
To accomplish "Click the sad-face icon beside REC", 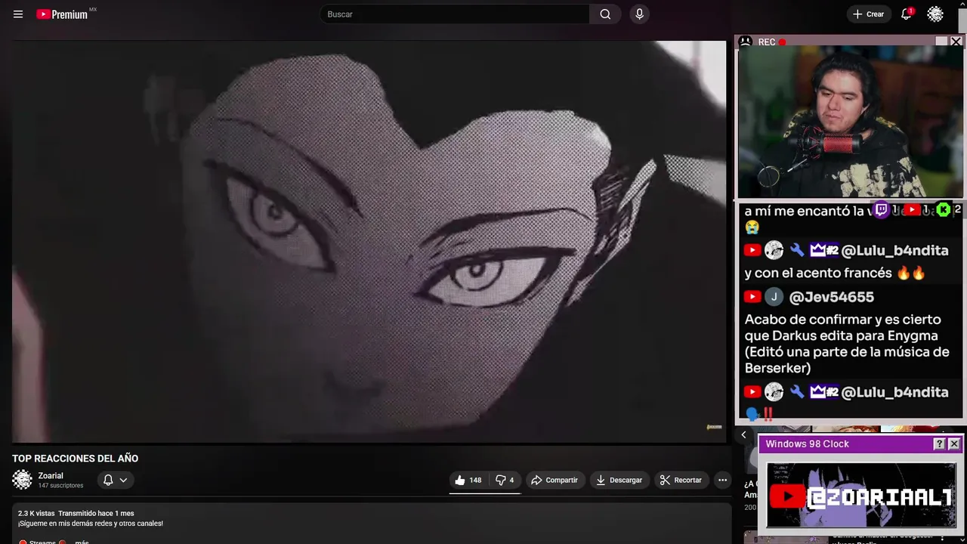I will pos(746,42).
